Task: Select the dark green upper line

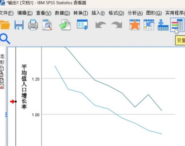Action: click(109, 86)
